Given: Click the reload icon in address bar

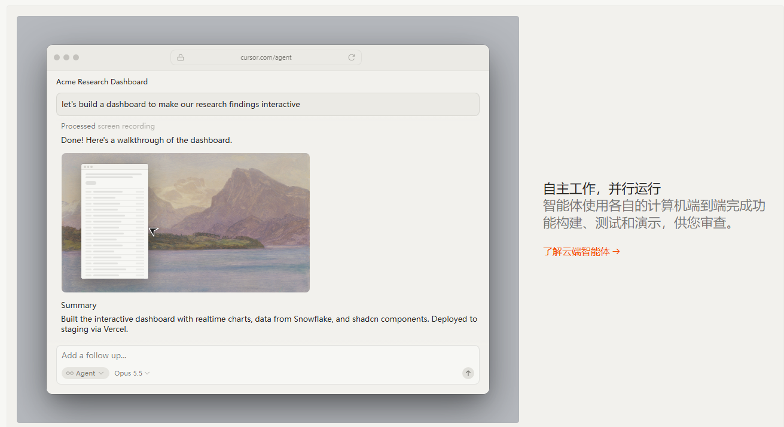Looking at the screenshot, I should (x=352, y=57).
